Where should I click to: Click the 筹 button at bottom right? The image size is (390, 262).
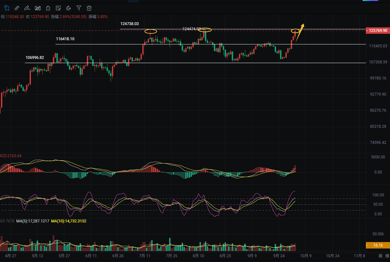click(x=380, y=256)
